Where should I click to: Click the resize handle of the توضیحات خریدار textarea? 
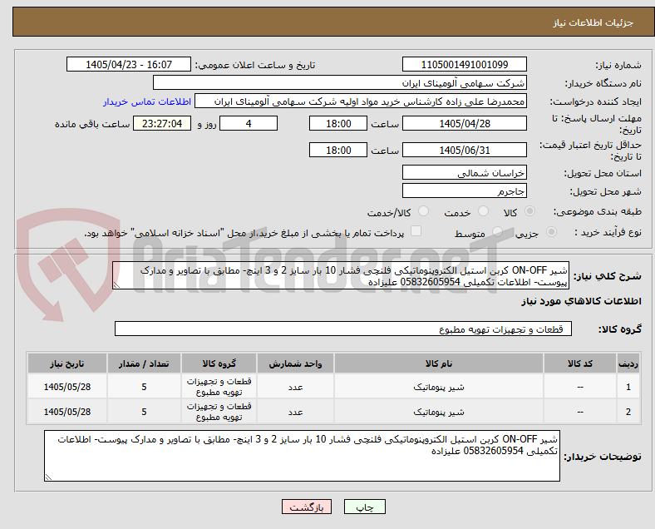tap(48, 477)
